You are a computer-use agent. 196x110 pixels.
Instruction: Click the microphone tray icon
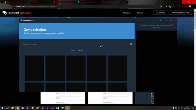(174, 108)
